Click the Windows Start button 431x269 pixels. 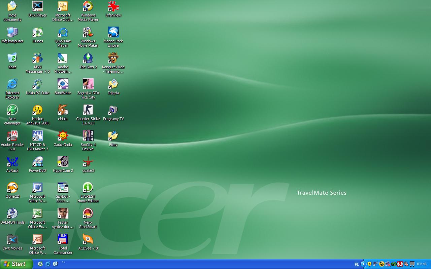(x=15, y=264)
